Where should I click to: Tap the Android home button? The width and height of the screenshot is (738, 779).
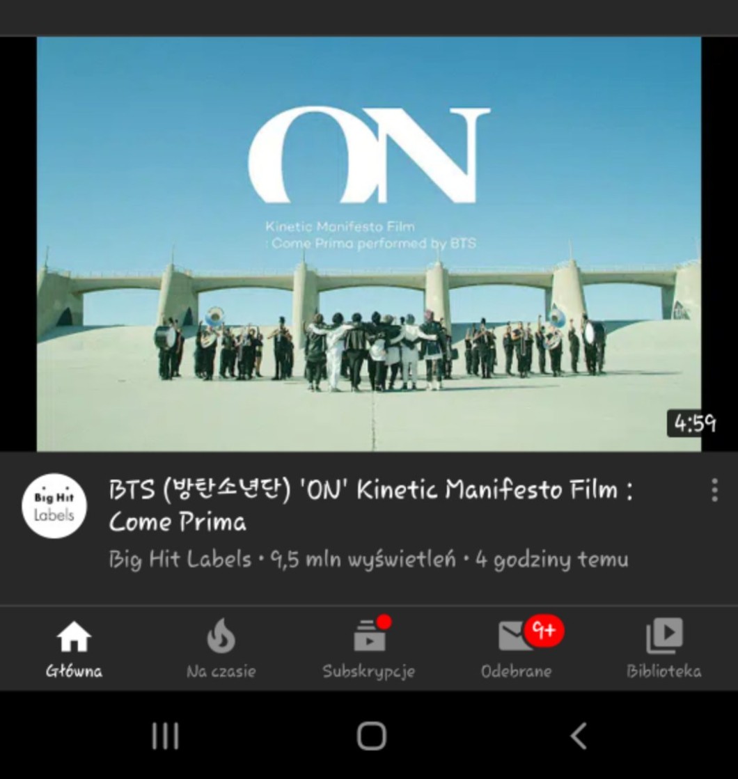[x=372, y=736]
